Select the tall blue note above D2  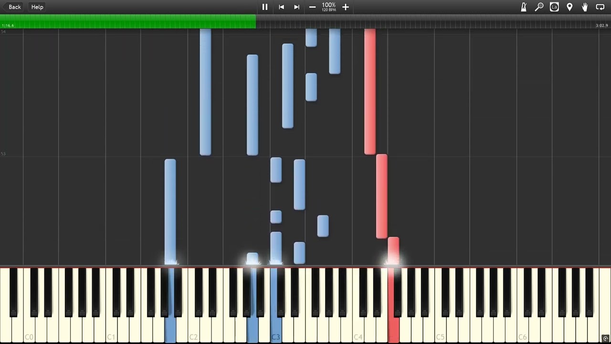[x=205, y=92]
